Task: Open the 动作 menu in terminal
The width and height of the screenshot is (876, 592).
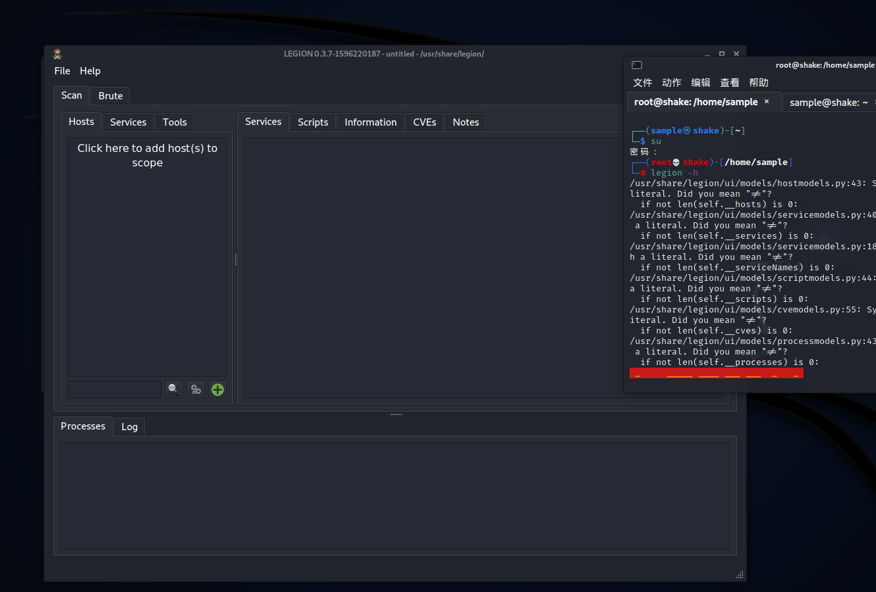Action: 672,83
